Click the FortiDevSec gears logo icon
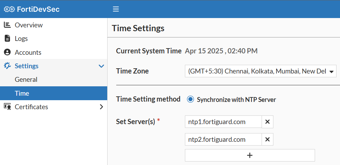Screen dimensions: 340x165 [9, 9]
